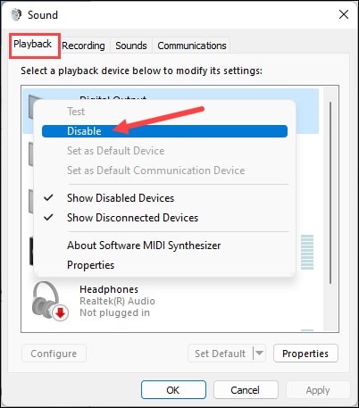
Task: Open the Sounds tab
Action: (x=131, y=46)
